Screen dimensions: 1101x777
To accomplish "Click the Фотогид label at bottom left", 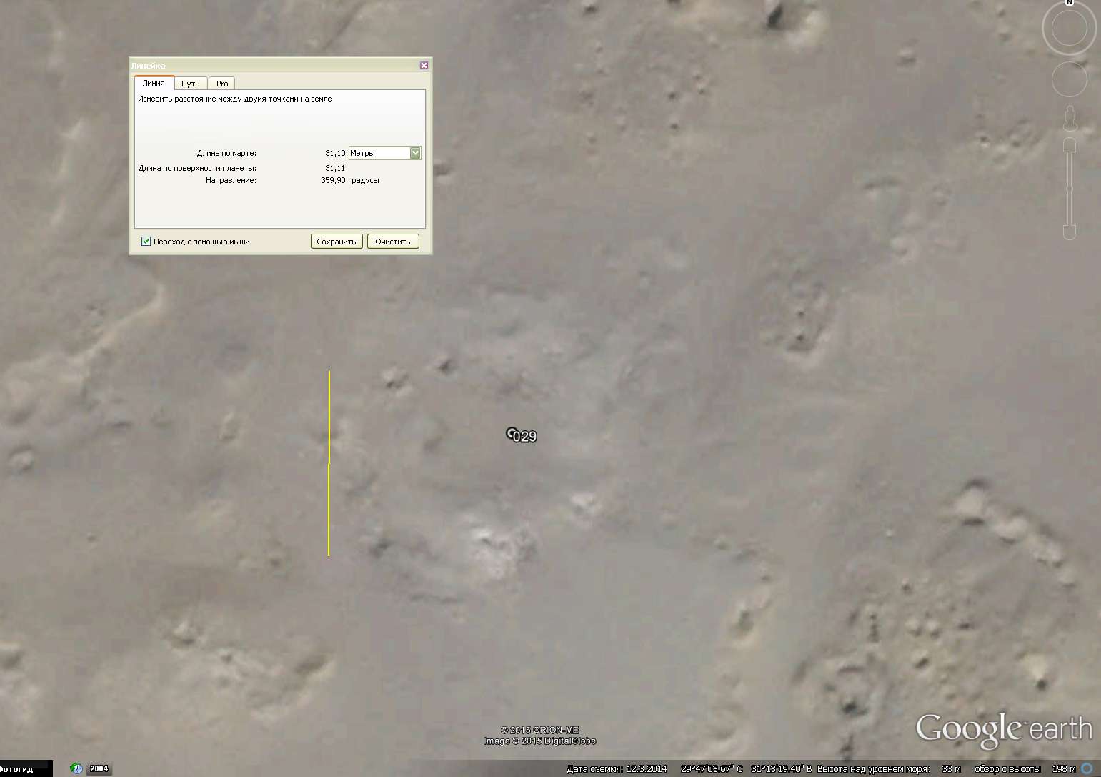I will point(17,769).
